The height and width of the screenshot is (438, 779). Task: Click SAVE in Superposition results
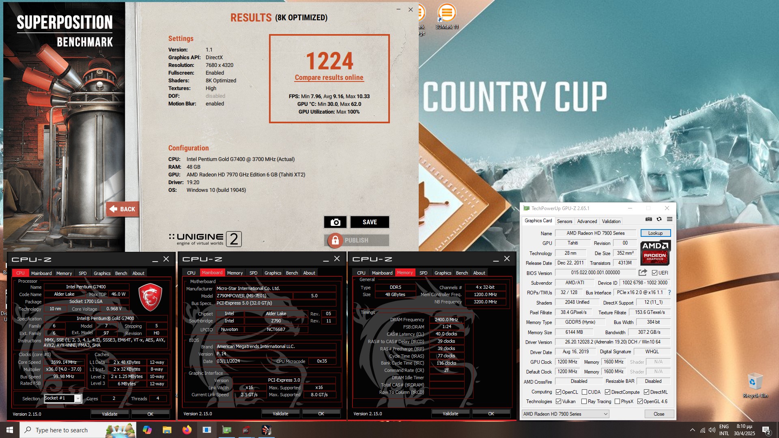point(370,222)
